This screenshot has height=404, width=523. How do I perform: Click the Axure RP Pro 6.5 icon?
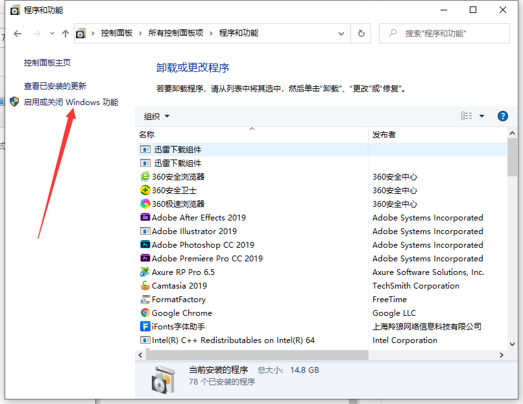point(145,272)
